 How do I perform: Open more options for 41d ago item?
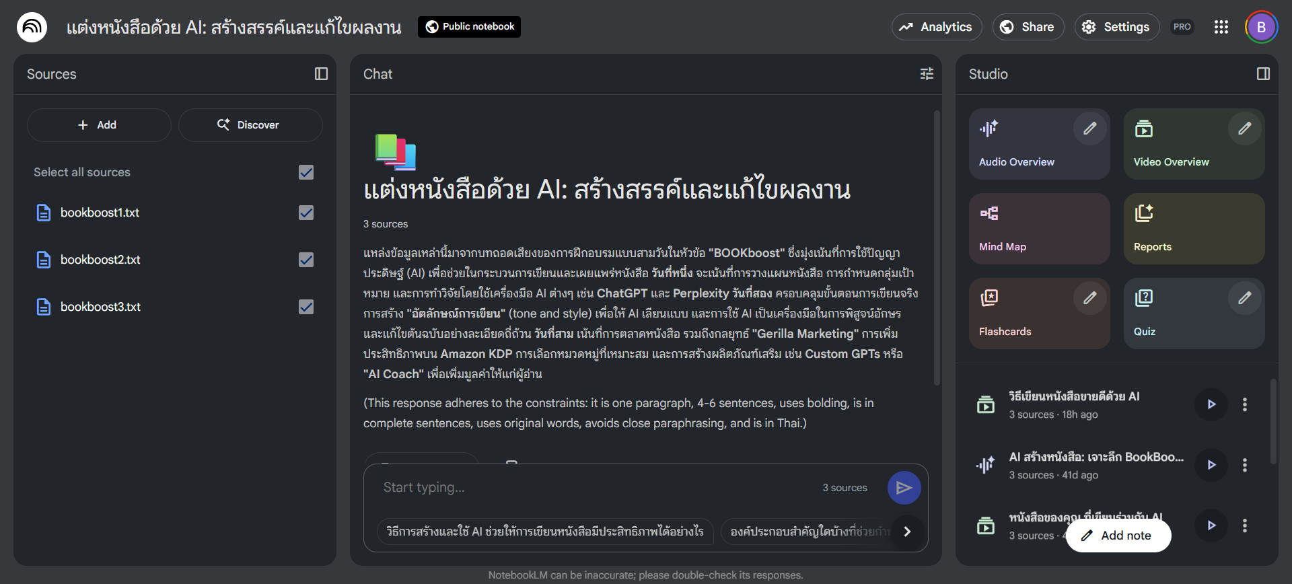(x=1245, y=465)
